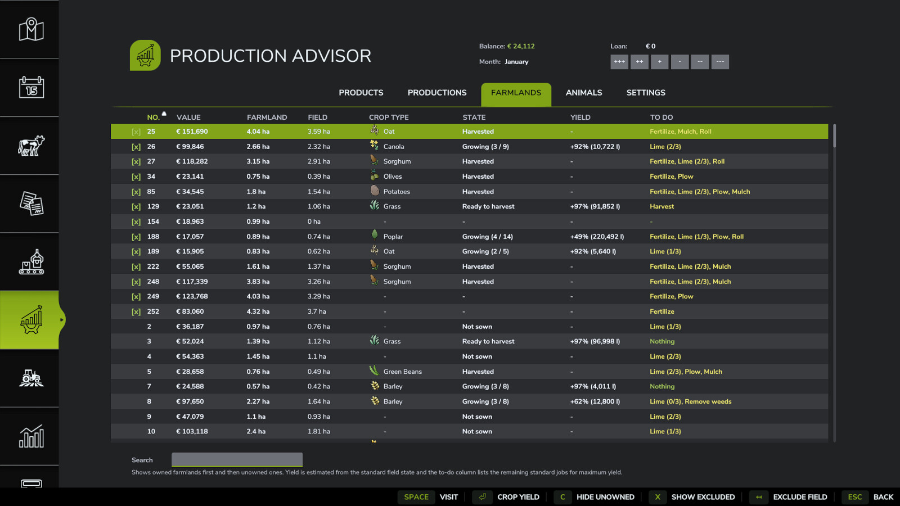Screen dimensions: 900x506
Task: Increase loan with the +++ button
Action: pos(619,62)
